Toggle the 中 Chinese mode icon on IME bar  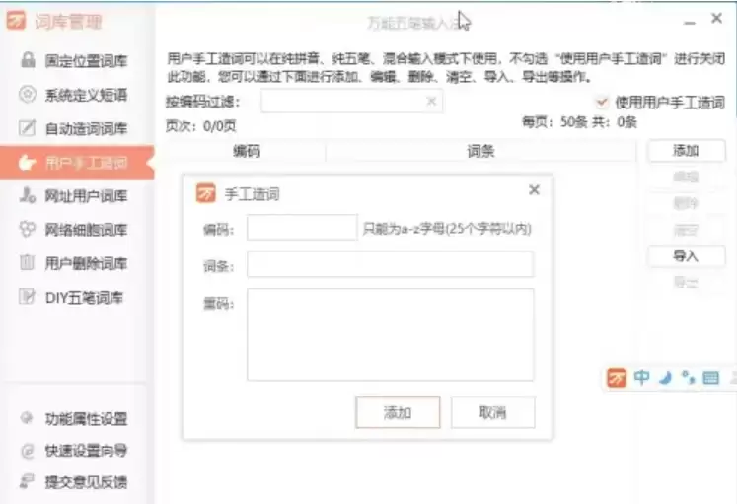pyautogui.click(x=641, y=377)
